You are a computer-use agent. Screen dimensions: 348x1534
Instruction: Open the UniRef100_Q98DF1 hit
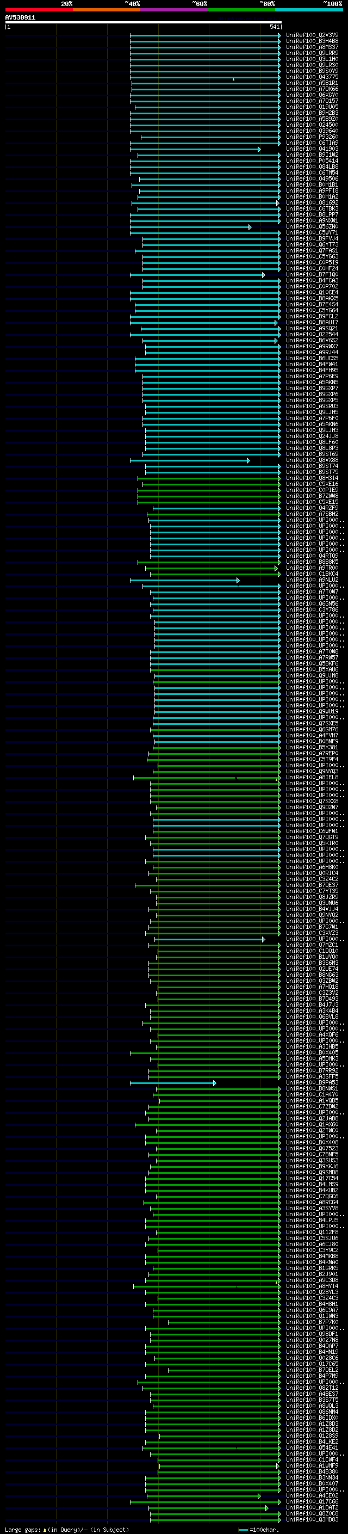pos(312,1334)
